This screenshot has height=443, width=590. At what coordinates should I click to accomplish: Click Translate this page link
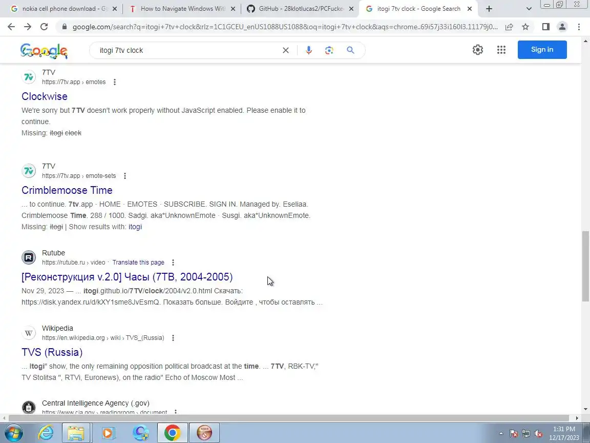(x=138, y=263)
